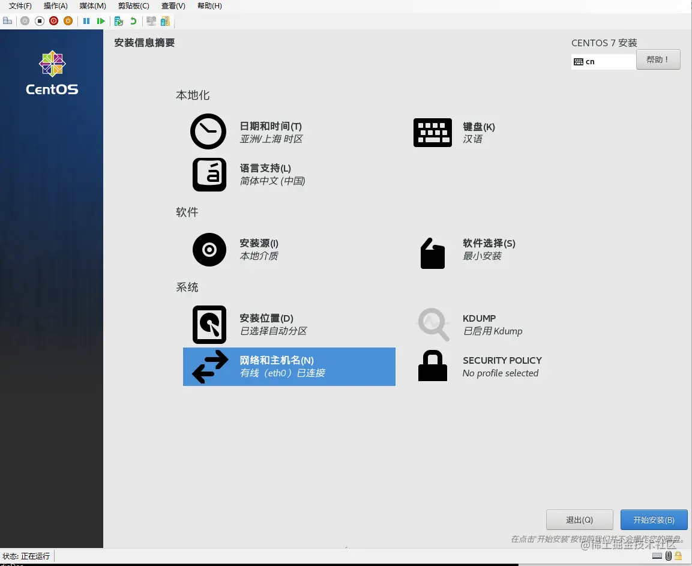Create a VM checkpoint via toolbar icon
Viewport: 692px width, 566px height.
pos(119,21)
